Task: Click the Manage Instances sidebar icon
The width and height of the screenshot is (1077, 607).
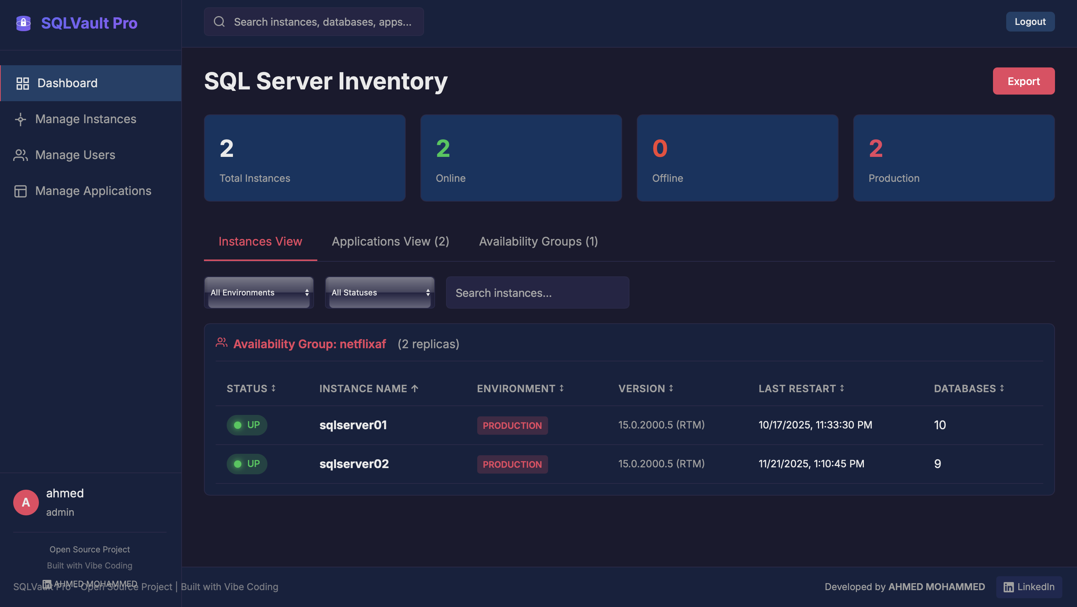Action: tap(21, 119)
